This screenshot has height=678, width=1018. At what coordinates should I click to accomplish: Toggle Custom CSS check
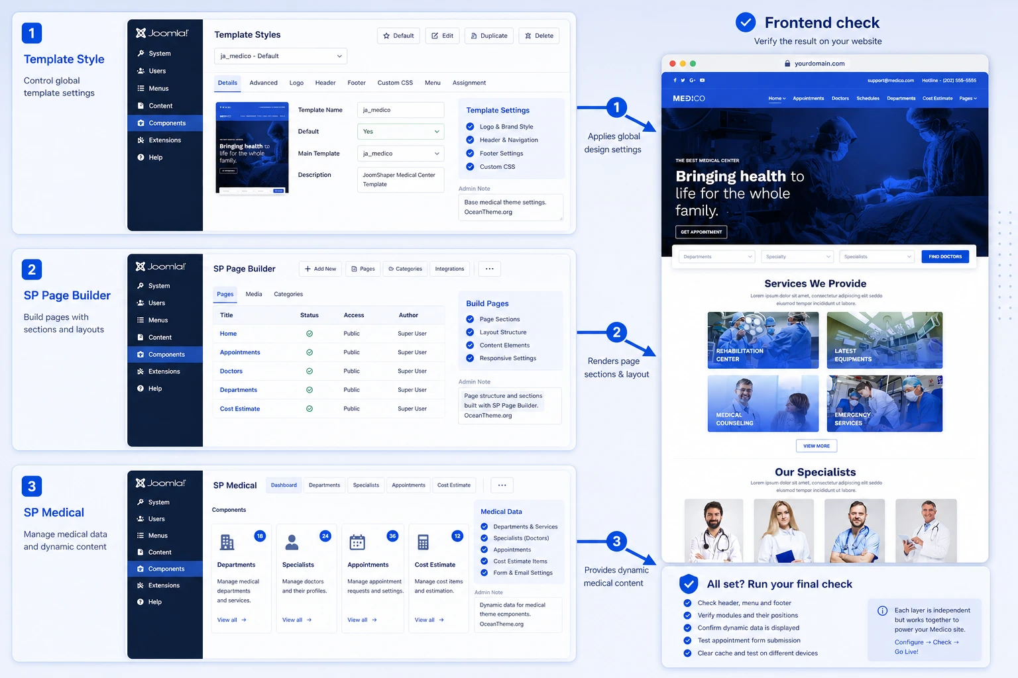click(470, 167)
